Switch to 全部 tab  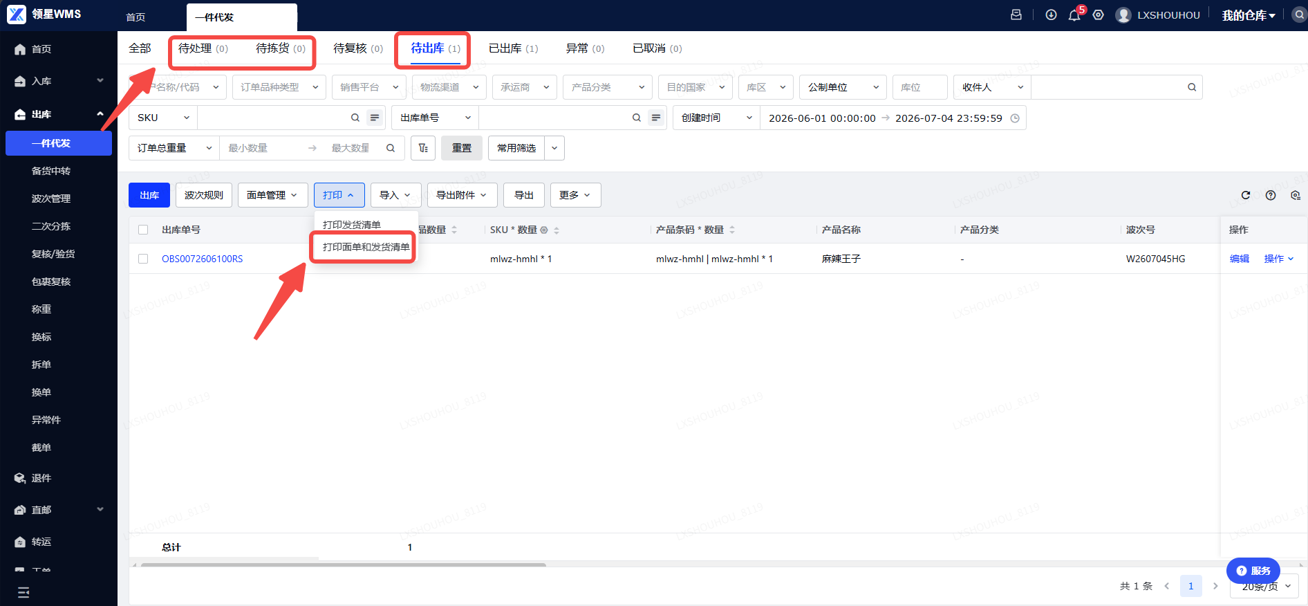point(140,48)
